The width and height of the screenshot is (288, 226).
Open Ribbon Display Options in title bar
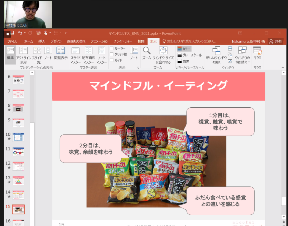tap(240, 33)
